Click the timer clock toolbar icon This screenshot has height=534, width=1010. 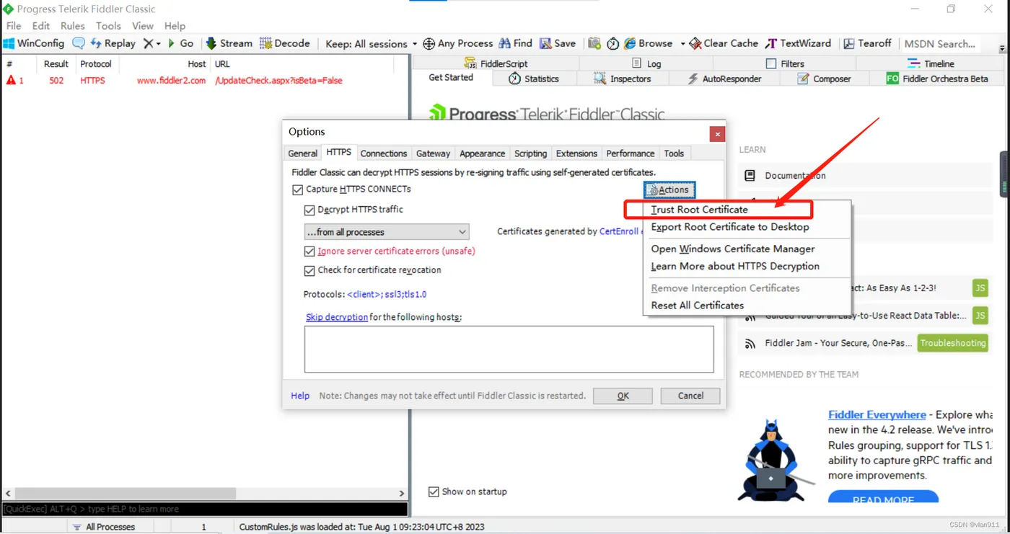tap(612, 43)
